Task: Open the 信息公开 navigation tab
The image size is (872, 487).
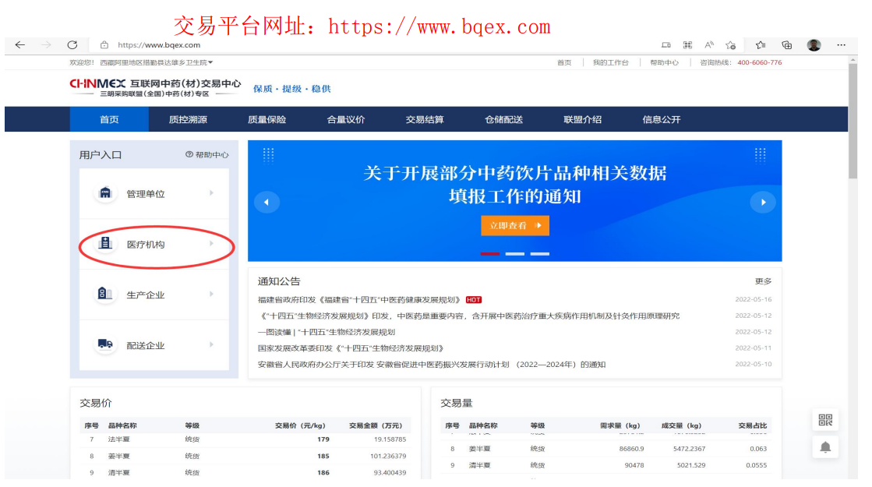Action: [x=662, y=119]
